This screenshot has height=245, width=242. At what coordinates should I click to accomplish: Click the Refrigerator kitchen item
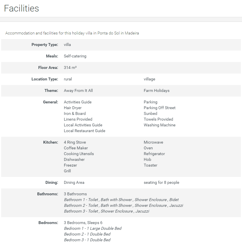click(154, 154)
